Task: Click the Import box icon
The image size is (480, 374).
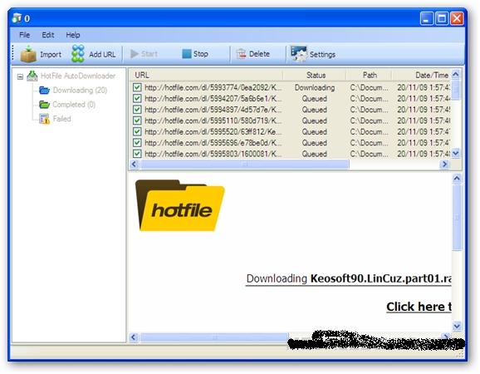Action: pyautogui.click(x=28, y=54)
